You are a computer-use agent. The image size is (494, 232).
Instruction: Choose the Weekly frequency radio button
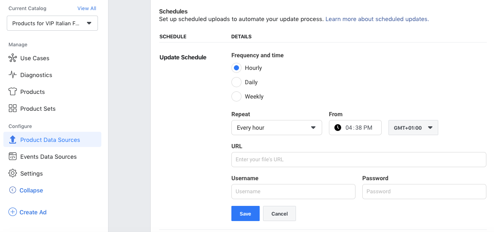click(x=236, y=96)
